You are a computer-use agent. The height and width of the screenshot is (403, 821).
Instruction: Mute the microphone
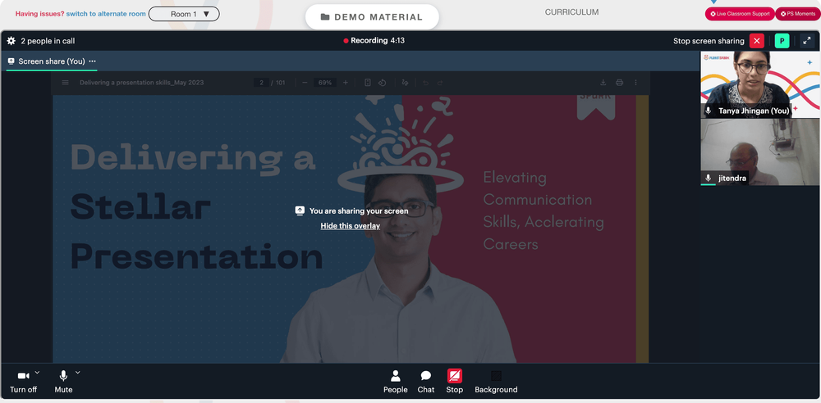(x=63, y=382)
